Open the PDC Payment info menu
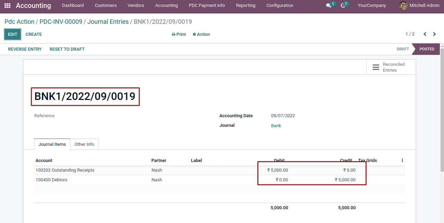This screenshot has height=223, width=444. (207, 6)
